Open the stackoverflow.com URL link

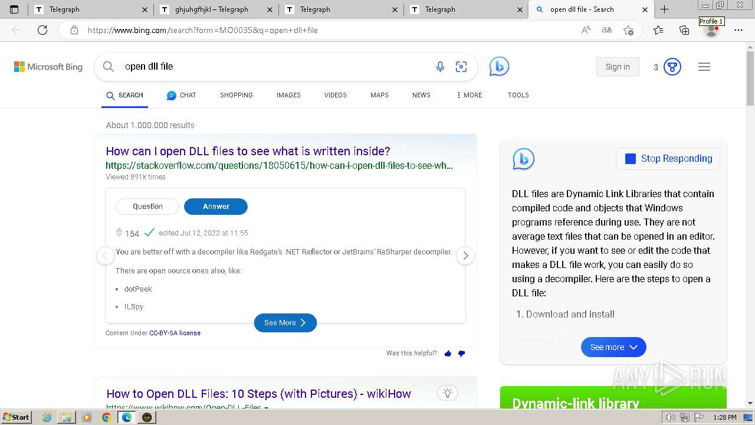point(280,166)
